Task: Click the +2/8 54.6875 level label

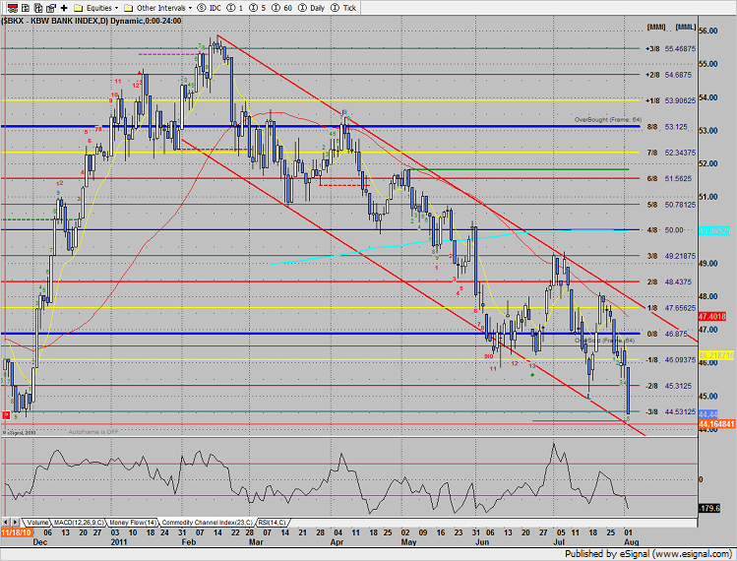Action: pyautogui.click(x=668, y=75)
